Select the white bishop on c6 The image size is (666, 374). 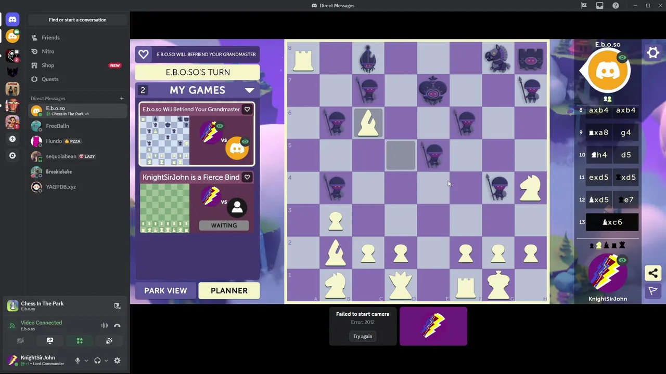pos(368,123)
